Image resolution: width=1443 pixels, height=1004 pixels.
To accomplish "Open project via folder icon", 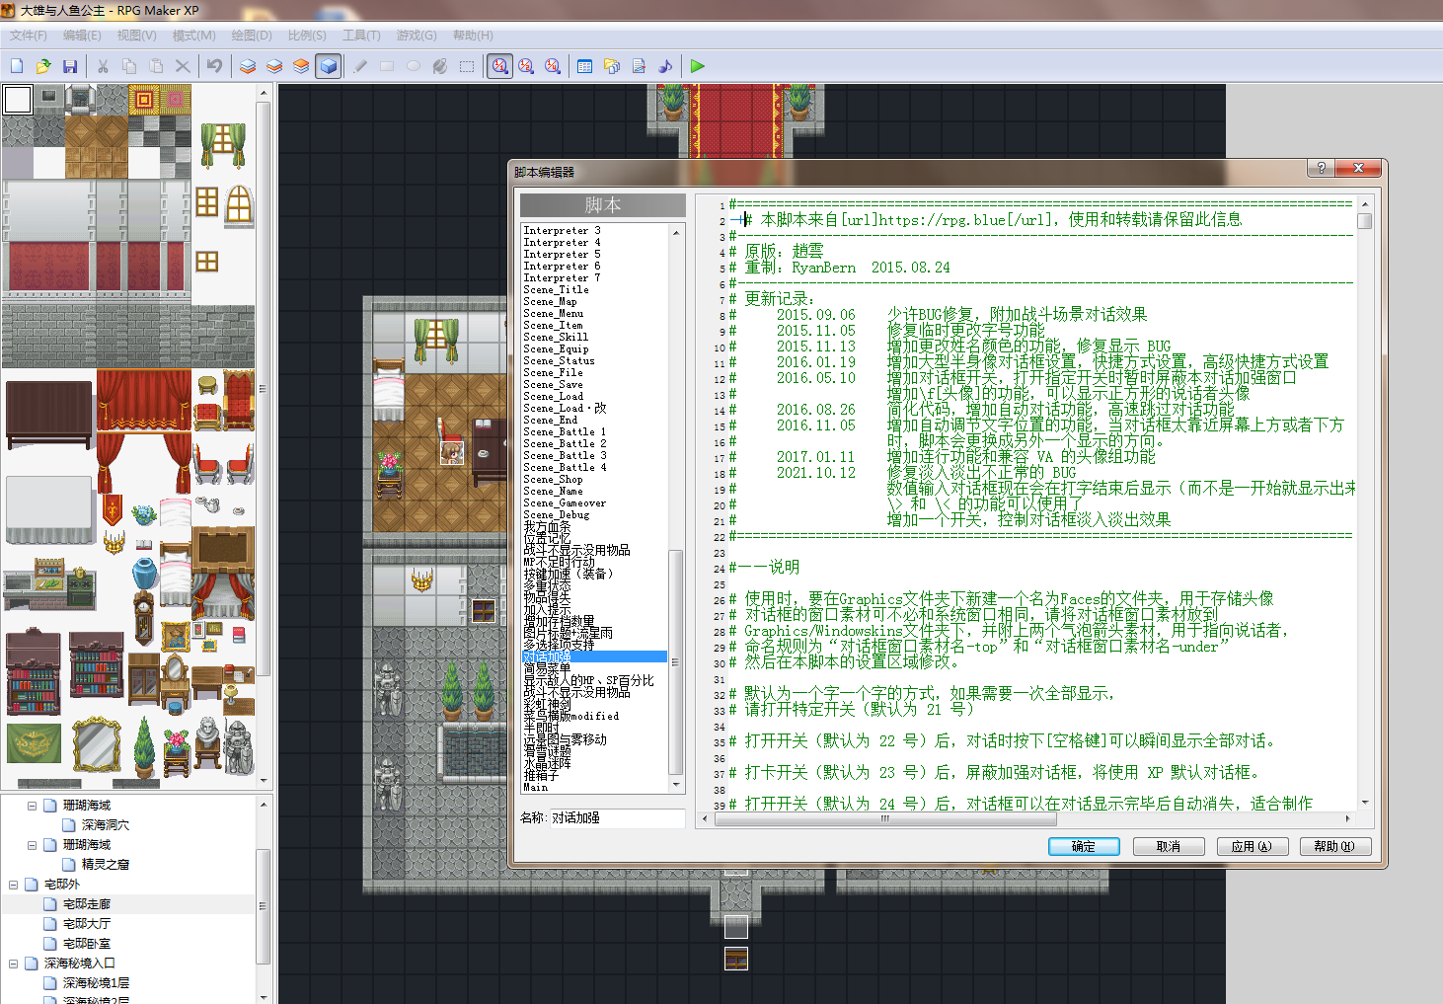I will [43, 66].
